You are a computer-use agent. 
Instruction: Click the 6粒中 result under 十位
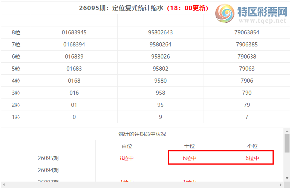pos(190,158)
